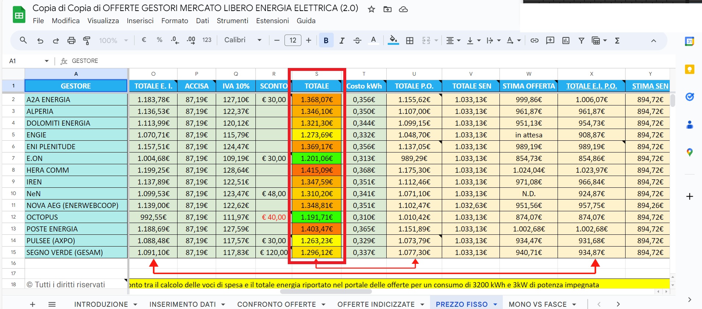The image size is (702, 309).
Task: Open Google Maps side panel
Action: coord(690,152)
